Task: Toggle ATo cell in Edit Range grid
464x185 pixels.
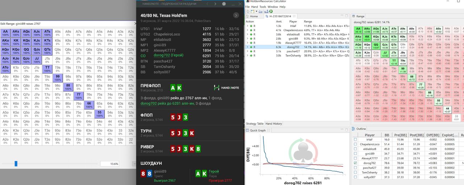Action: pos(5,69)
